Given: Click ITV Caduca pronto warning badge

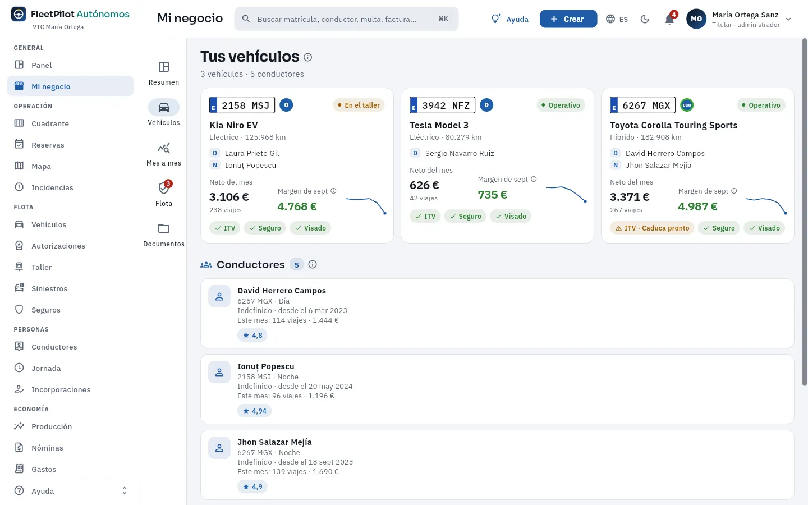Looking at the screenshot, I should tap(652, 228).
